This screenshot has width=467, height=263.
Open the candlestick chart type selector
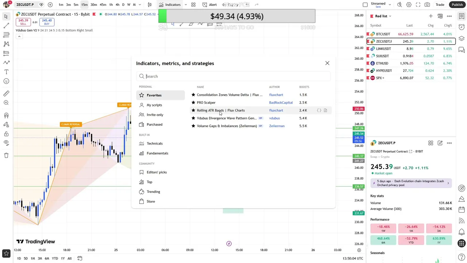pyautogui.click(x=150, y=5)
